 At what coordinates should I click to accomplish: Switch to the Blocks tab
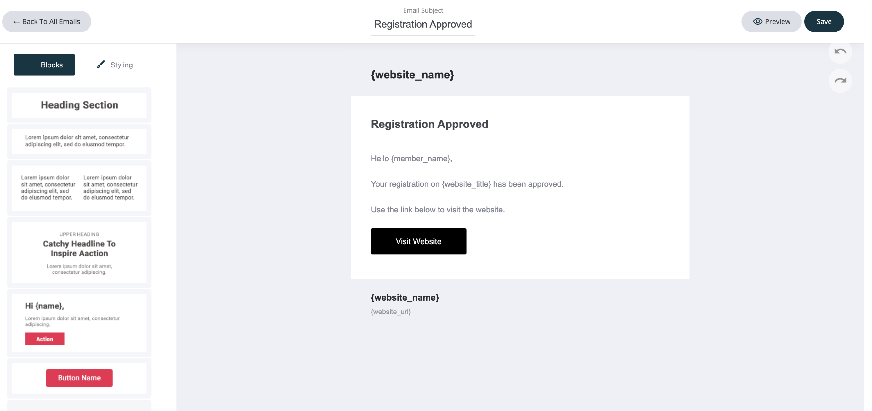[45, 65]
